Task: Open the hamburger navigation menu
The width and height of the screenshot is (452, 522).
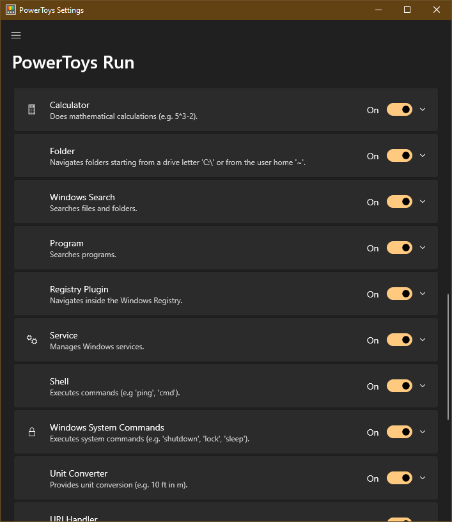Action: [x=16, y=35]
